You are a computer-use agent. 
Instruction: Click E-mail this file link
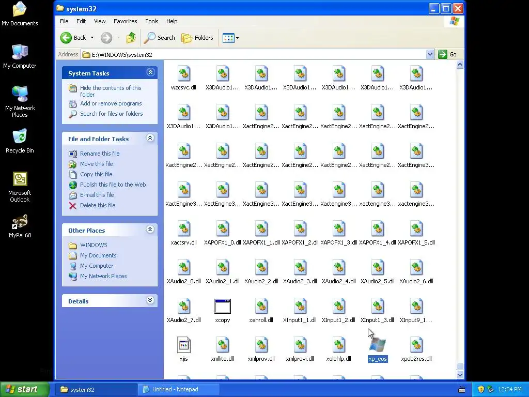click(x=97, y=195)
